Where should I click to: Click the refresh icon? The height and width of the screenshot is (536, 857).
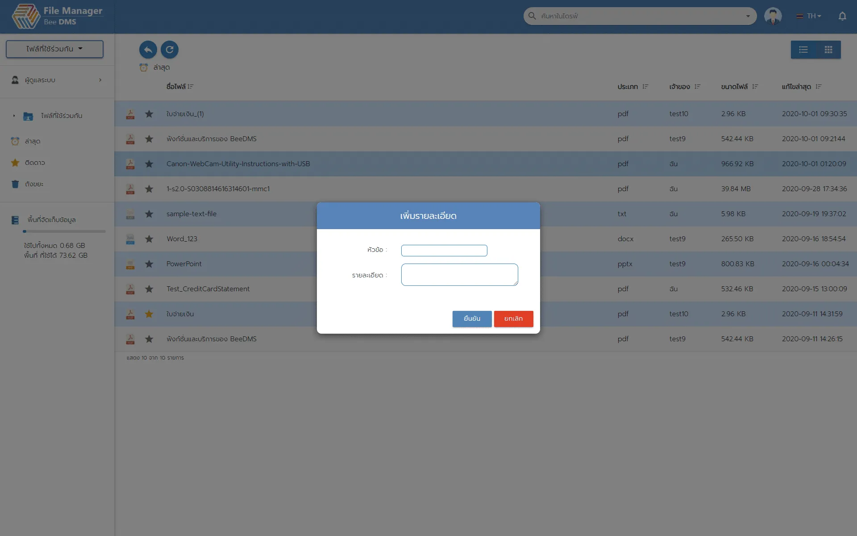170,50
